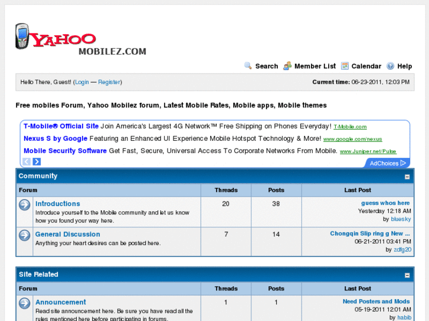View zdfg20 user profile
This screenshot has width=429, height=321.
[402, 249]
